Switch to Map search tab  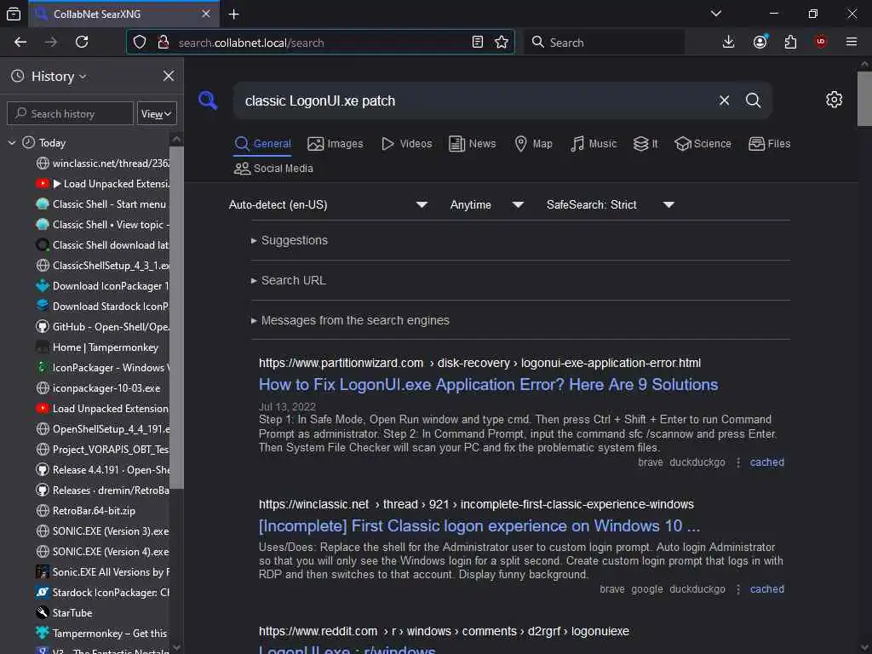click(533, 144)
